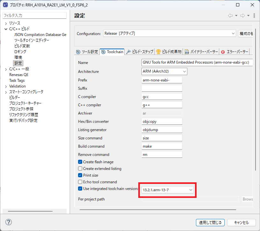The width and height of the screenshot is (260, 231).
Task: Uncheck Create flash image checkbox
Action: [x=80, y=162]
